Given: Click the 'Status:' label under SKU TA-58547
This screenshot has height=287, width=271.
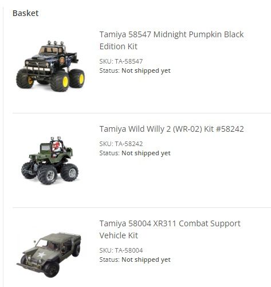Looking at the screenshot, I should click(x=109, y=70).
